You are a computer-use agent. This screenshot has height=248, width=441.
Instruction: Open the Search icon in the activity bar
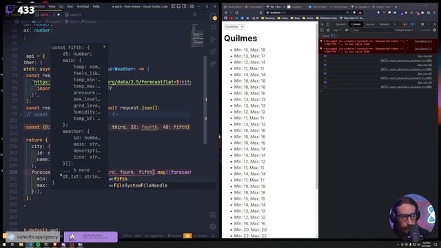[213, 28]
